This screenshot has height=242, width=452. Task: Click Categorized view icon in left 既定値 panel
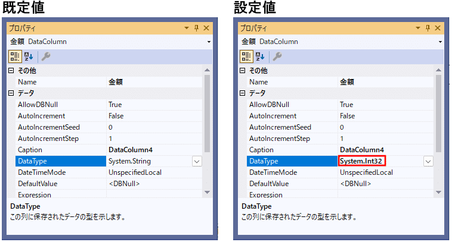(15, 56)
